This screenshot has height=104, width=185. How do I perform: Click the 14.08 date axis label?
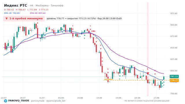(x=99, y=98)
